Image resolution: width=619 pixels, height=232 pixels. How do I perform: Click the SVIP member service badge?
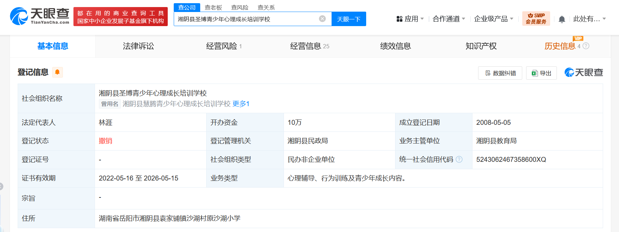tap(536, 19)
